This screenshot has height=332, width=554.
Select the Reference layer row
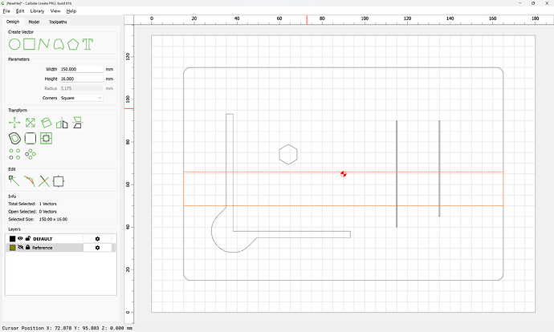coord(61,248)
